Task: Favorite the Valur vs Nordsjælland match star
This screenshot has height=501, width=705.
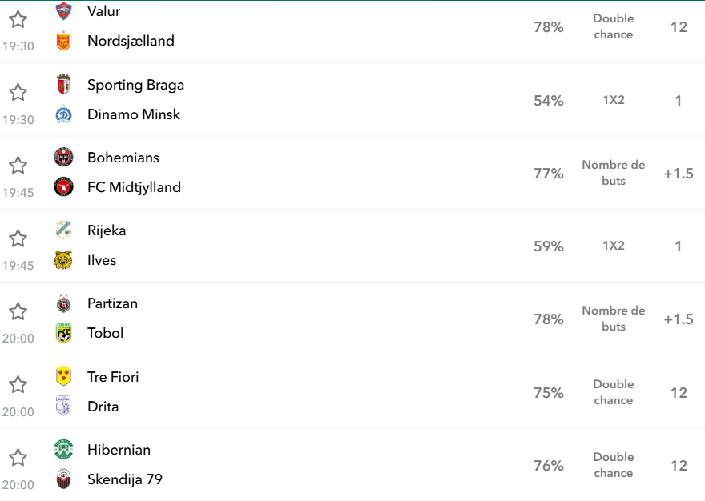Action: (18, 20)
